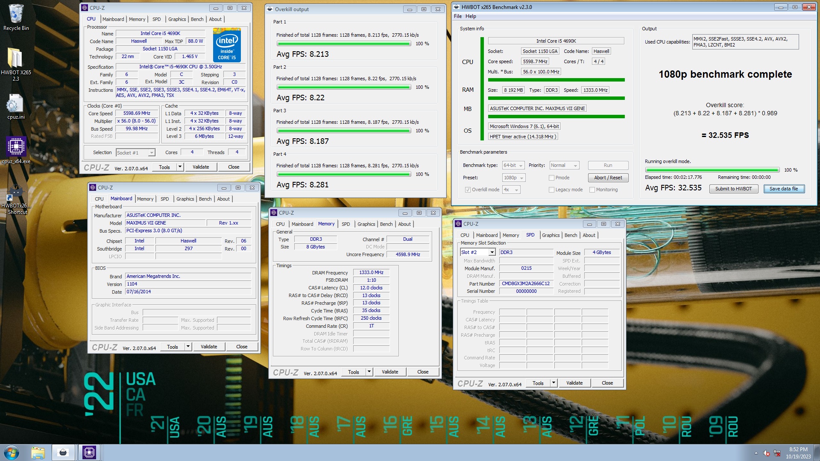Click the network tray icon

(x=777, y=453)
